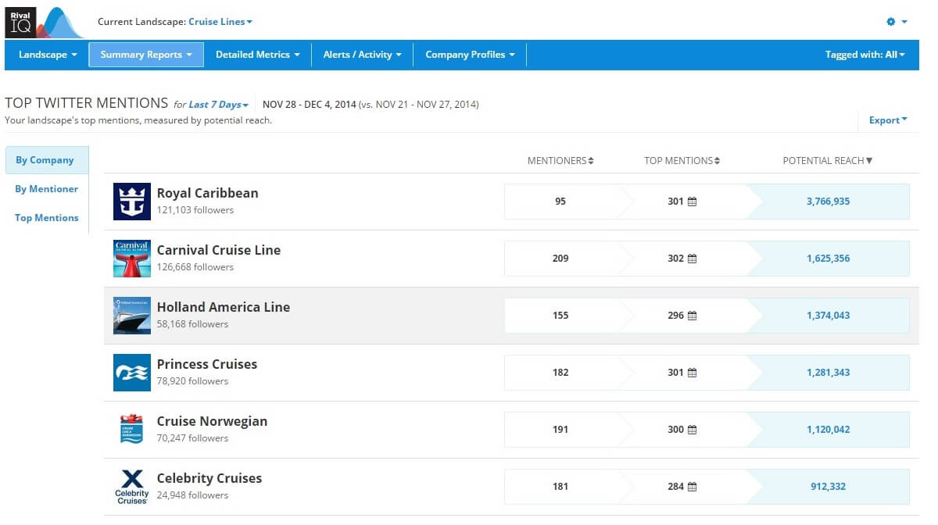This screenshot has width=938, height=525.
Task: Open calendar icon in Royal Caribbean row
Action: pyautogui.click(x=692, y=202)
